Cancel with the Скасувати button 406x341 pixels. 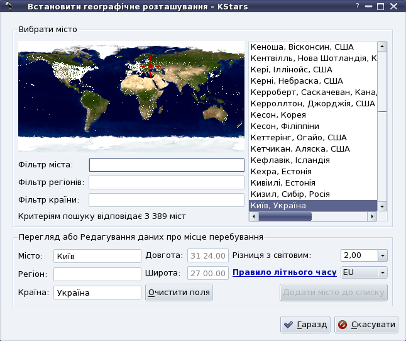coord(366,325)
